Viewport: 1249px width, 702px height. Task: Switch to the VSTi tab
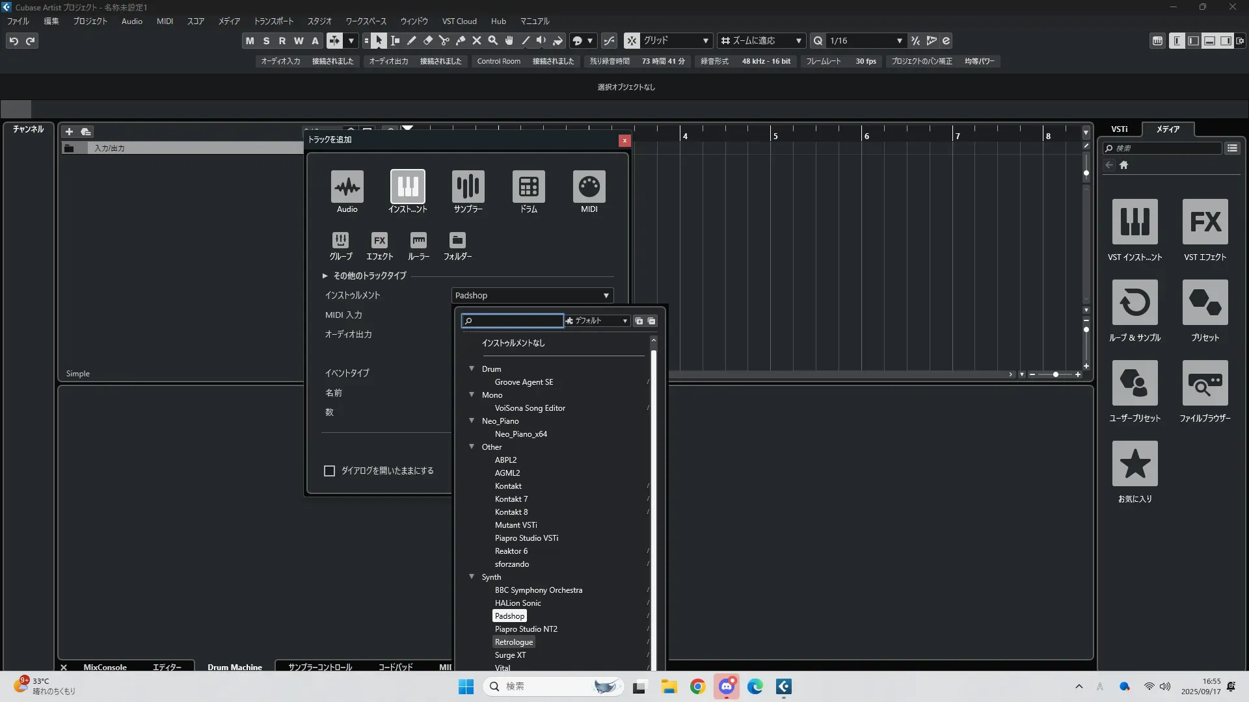click(x=1119, y=129)
